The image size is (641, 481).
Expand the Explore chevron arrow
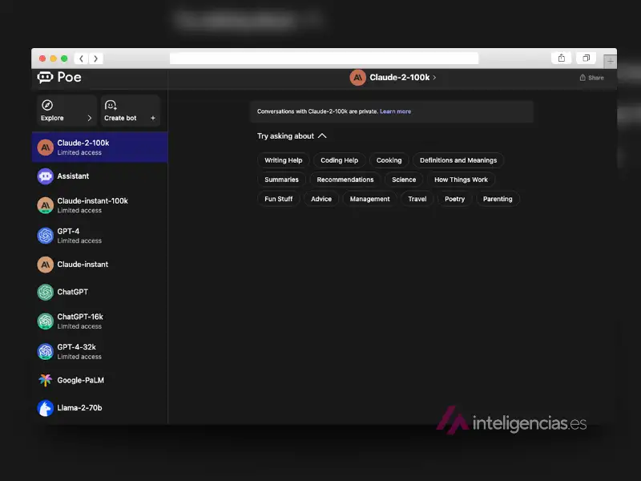click(90, 118)
